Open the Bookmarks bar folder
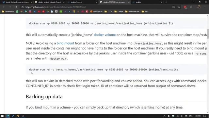The height and width of the screenshot is (118, 209). click(132, 11)
